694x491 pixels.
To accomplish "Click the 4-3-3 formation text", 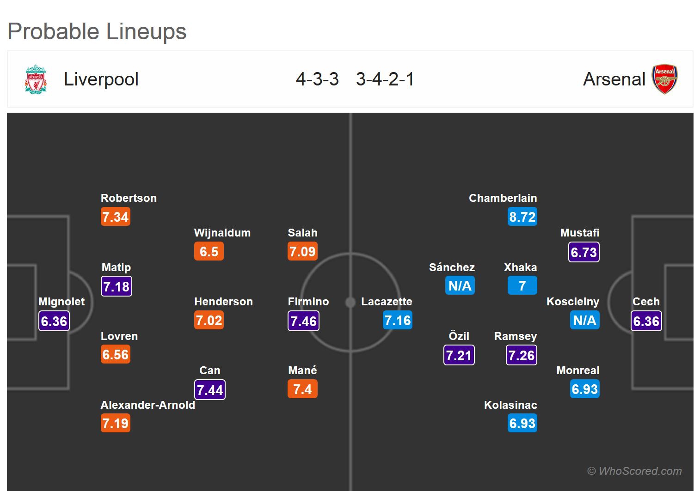I will pos(317,79).
